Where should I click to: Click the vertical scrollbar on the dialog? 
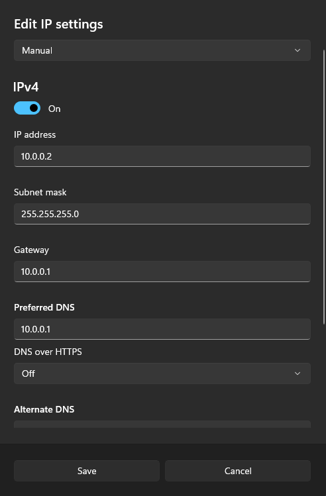click(x=323, y=187)
